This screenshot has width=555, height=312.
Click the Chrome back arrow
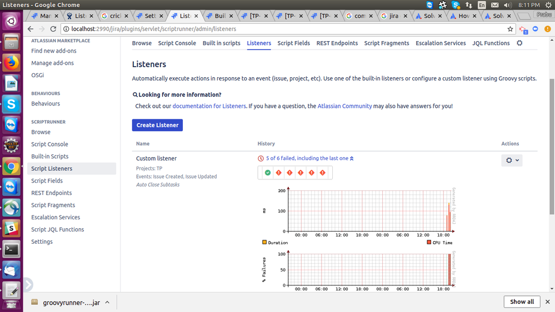[31, 29]
